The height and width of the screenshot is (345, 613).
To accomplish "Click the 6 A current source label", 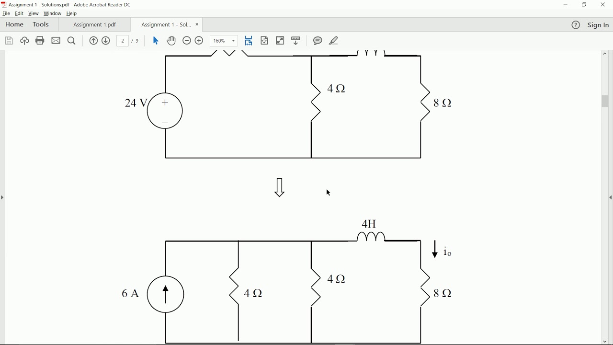I will pos(130,293).
